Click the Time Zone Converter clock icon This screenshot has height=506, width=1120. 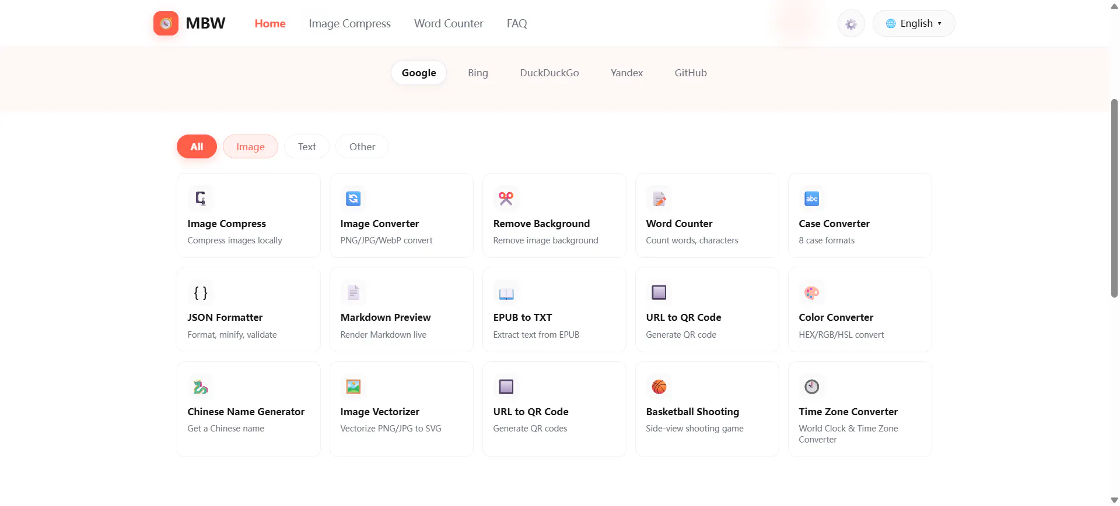point(812,387)
